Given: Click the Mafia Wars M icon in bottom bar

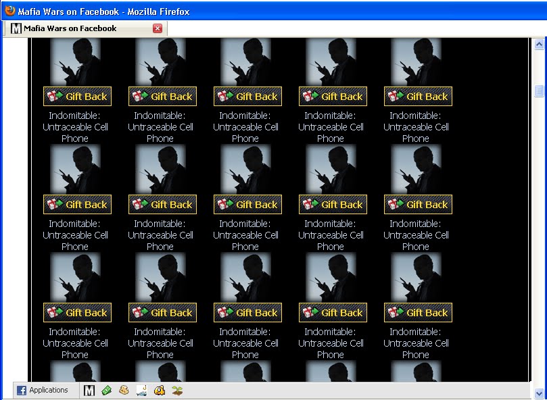Looking at the screenshot, I should 89,391.
